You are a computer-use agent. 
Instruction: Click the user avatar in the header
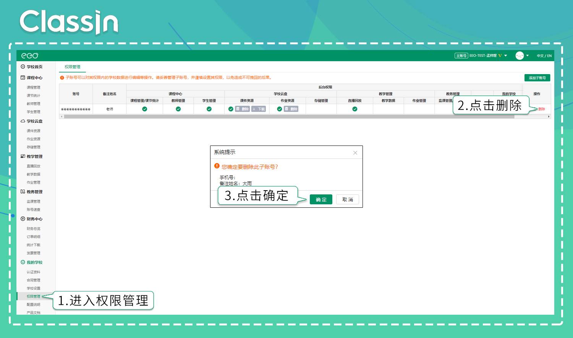pyautogui.click(x=520, y=56)
